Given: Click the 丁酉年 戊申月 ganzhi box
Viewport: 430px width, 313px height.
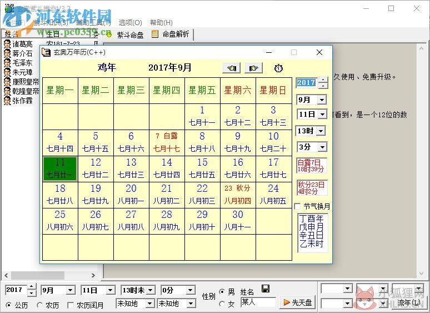Looking at the screenshot, I should (x=312, y=233).
